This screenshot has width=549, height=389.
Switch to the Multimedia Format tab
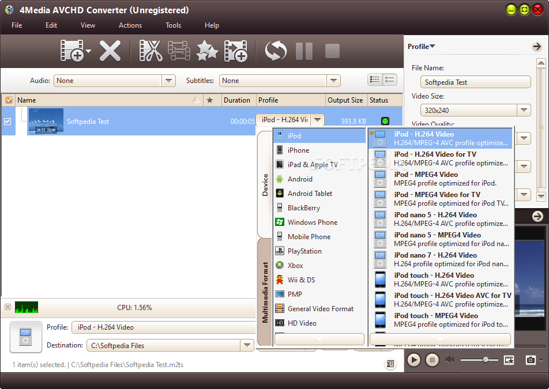[x=265, y=292]
